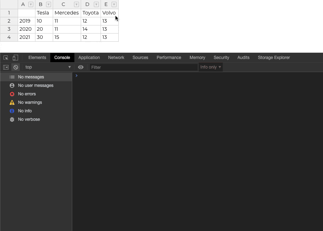Image resolution: width=323 pixels, height=231 pixels.
Task: Select the No messages sidebar row
Action: [36, 77]
